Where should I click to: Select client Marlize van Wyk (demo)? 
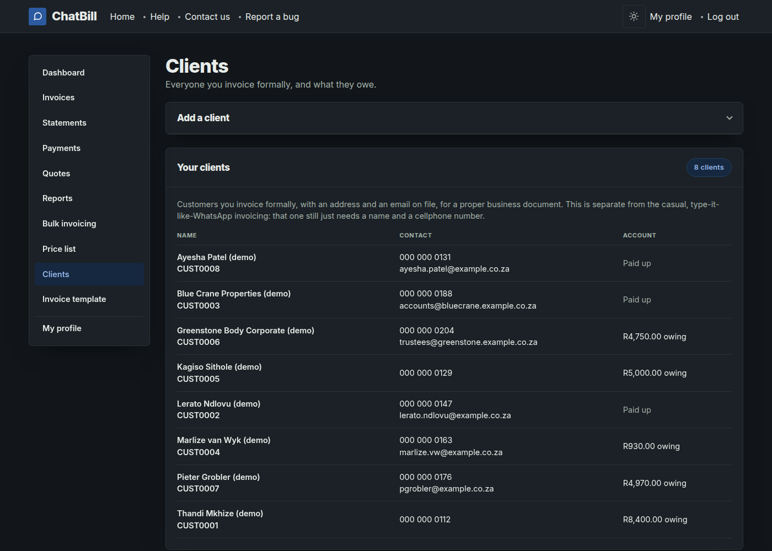pos(223,440)
